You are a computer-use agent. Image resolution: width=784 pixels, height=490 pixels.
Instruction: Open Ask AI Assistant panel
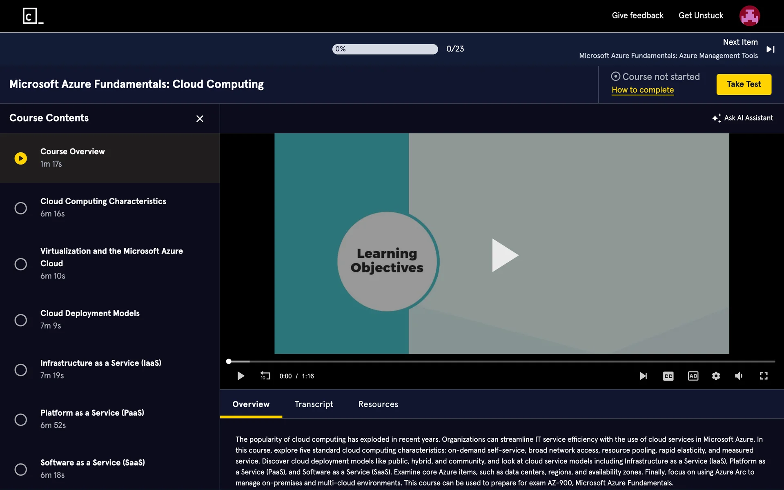coord(742,118)
